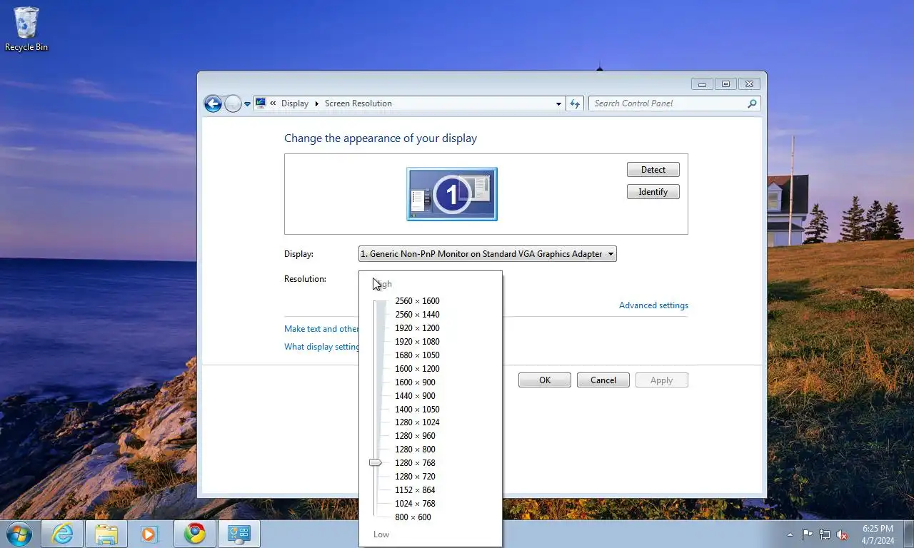Click Screen Resolution breadcrumb
This screenshot has height=548, width=914.
point(358,103)
